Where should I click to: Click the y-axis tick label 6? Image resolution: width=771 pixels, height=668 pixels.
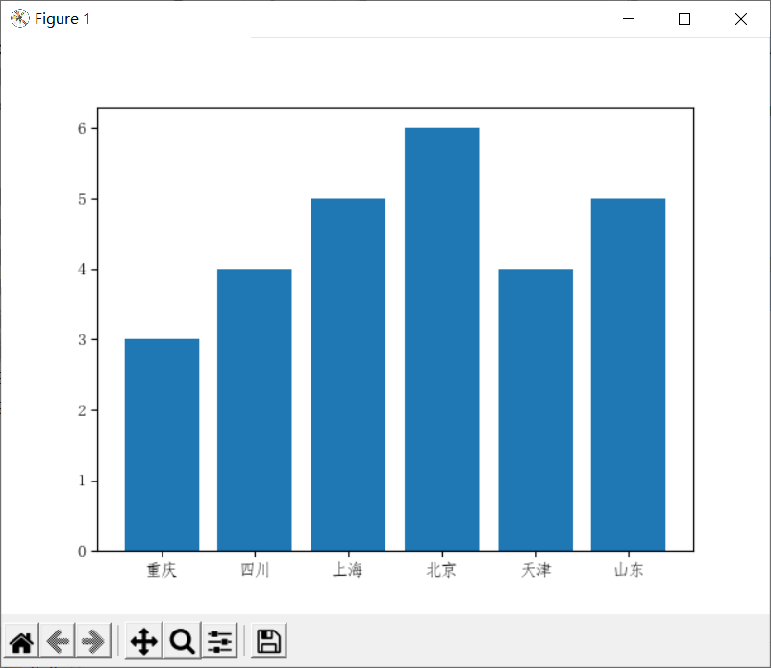point(82,128)
